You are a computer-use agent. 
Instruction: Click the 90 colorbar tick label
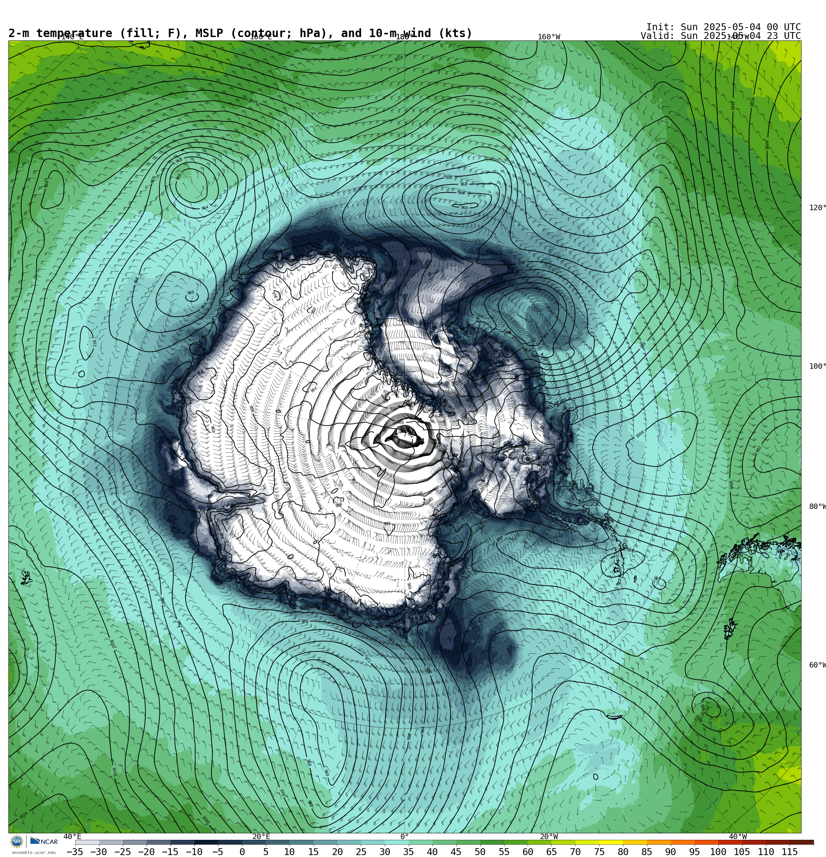pyautogui.click(x=671, y=852)
